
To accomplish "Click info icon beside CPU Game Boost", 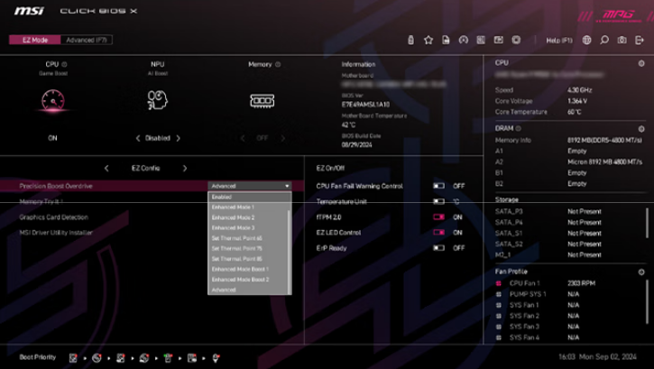I will pyautogui.click(x=64, y=64).
